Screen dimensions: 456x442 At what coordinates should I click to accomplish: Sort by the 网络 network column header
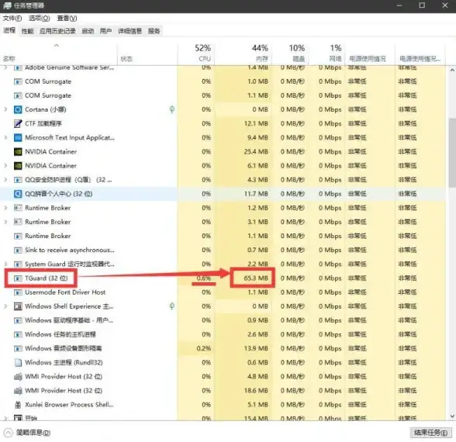coord(327,54)
